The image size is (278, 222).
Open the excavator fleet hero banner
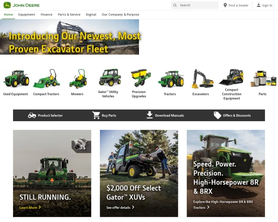click(x=69, y=37)
